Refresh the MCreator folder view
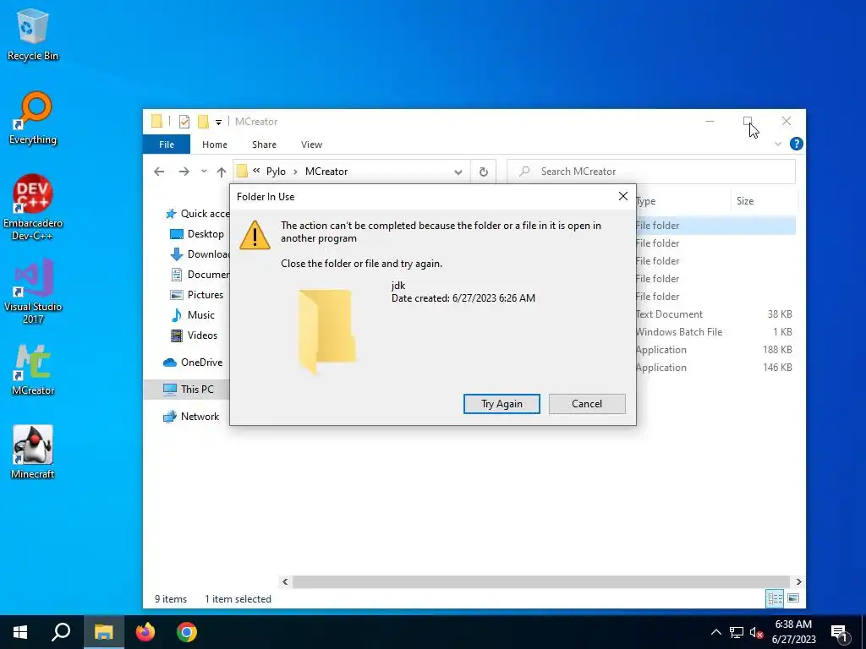This screenshot has height=649, width=866. pos(483,172)
